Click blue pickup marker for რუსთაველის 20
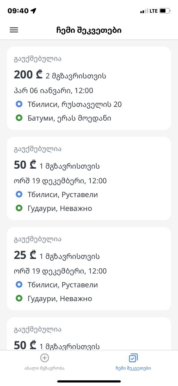The height and width of the screenshot is (386, 178). pos(19,104)
